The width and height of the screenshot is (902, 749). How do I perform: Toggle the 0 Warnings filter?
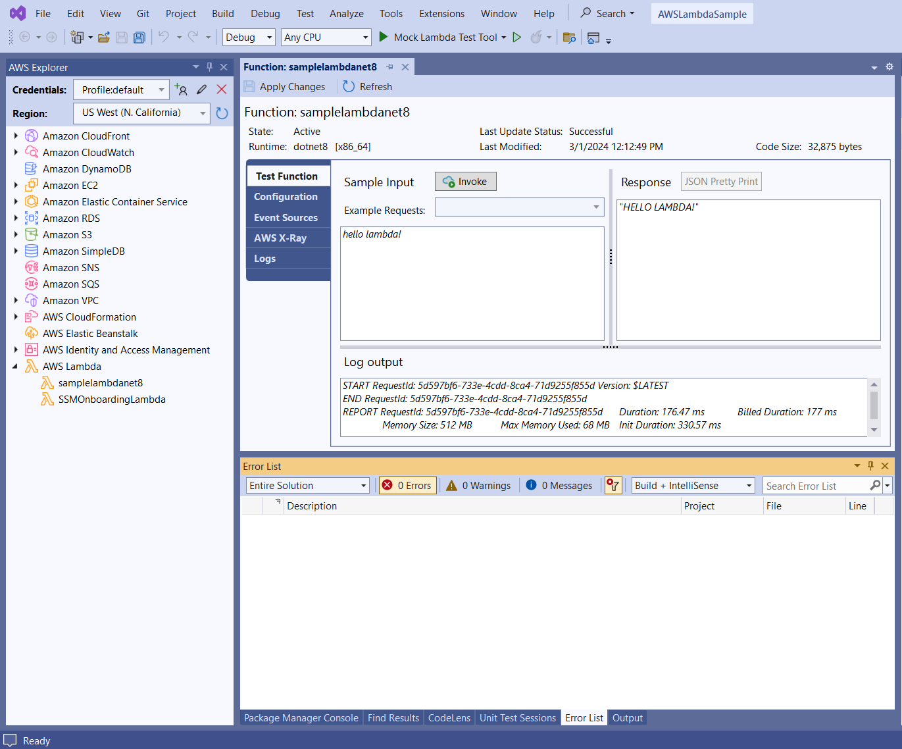point(479,485)
